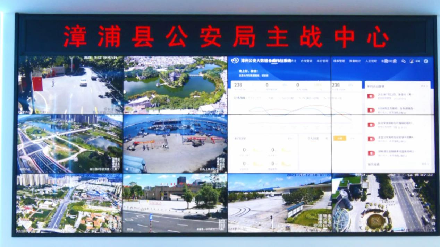
Task: Open the 线索管理 menu item
Action: tap(339, 61)
